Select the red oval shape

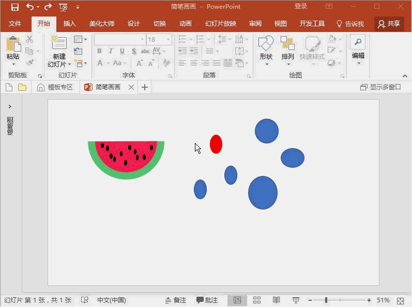pyautogui.click(x=216, y=144)
